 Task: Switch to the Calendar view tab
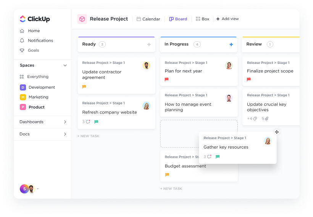pyautogui.click(x=148, y=19)
